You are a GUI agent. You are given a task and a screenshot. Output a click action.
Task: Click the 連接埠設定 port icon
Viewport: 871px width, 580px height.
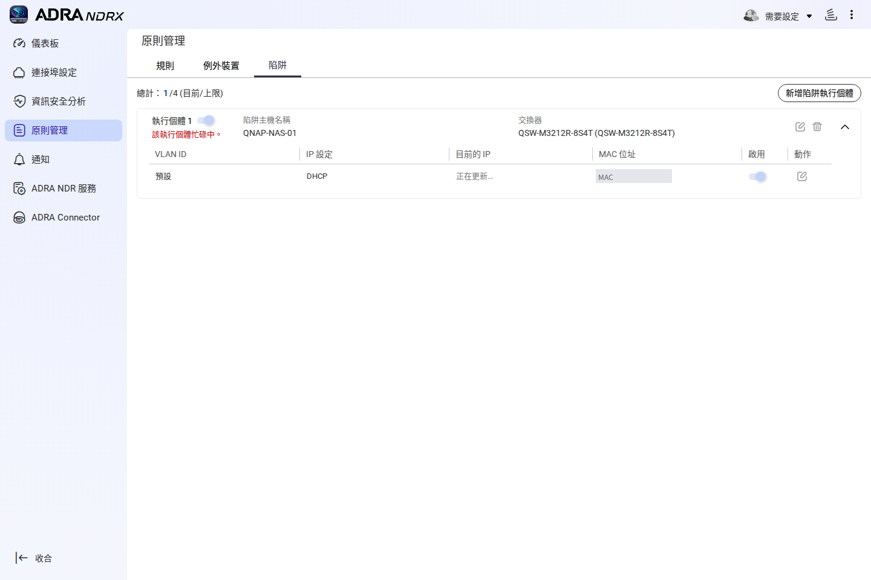pos(19,72)
